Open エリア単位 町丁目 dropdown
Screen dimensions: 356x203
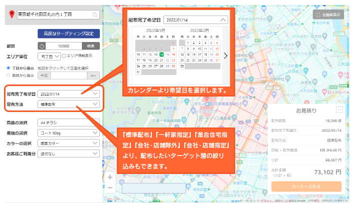(49, 56)
